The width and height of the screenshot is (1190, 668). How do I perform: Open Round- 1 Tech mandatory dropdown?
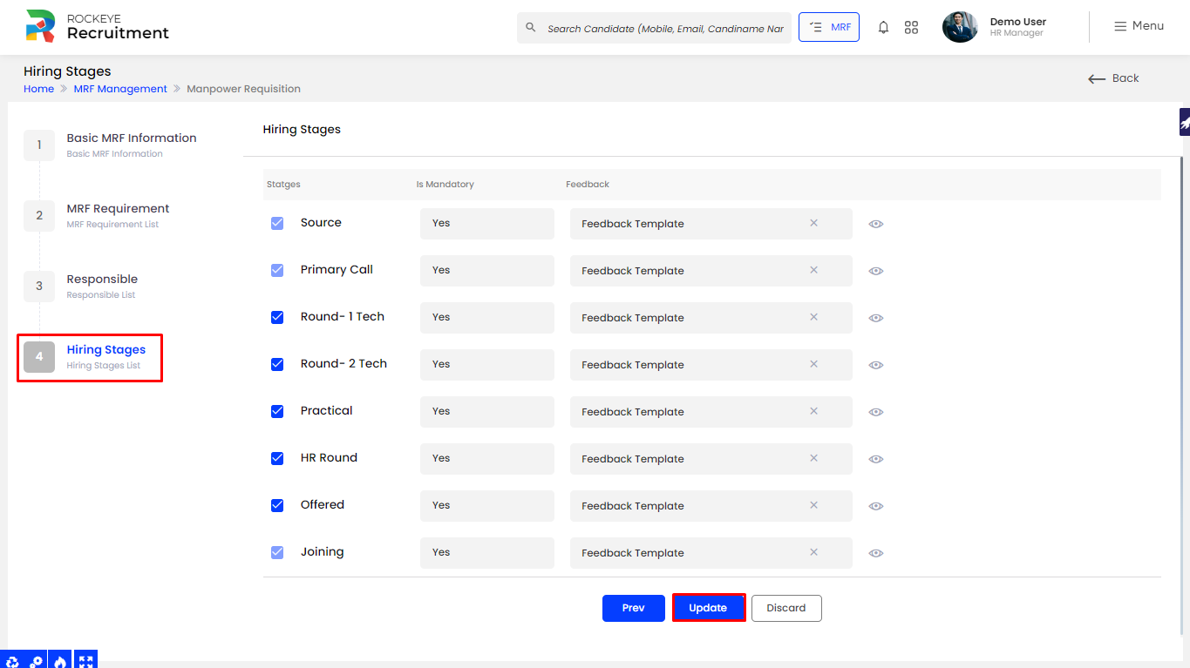coord(487,318)
